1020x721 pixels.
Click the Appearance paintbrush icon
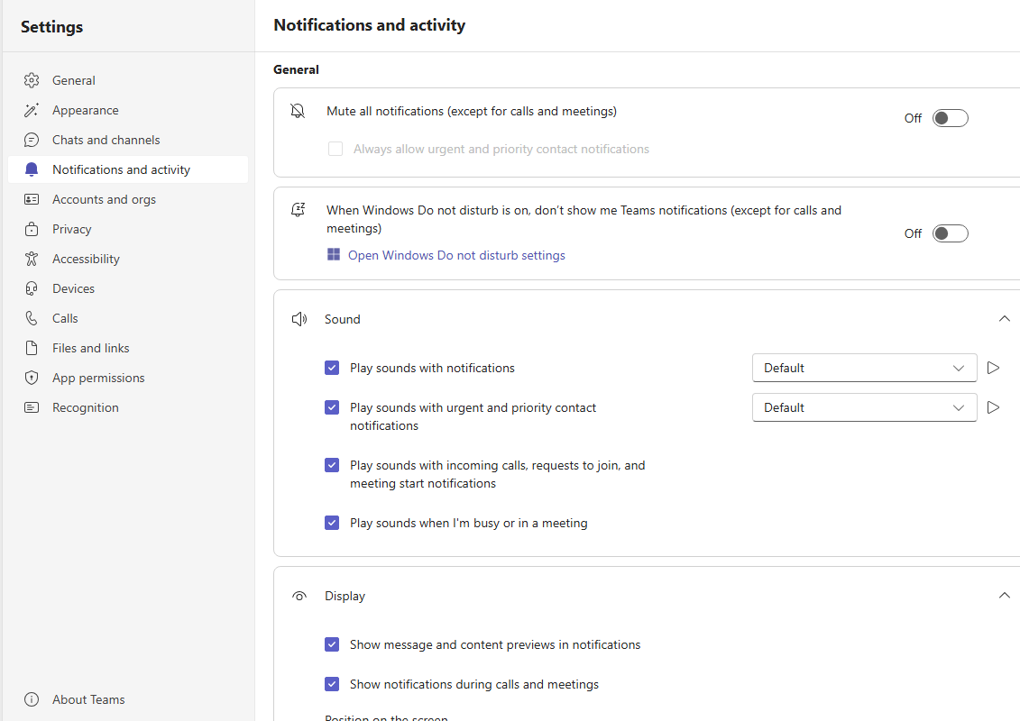[x=32, y=109]
